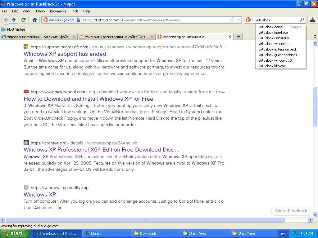
Task: Click the horizontal scrollbar right arrow
Action: click(x=310, y=220)
